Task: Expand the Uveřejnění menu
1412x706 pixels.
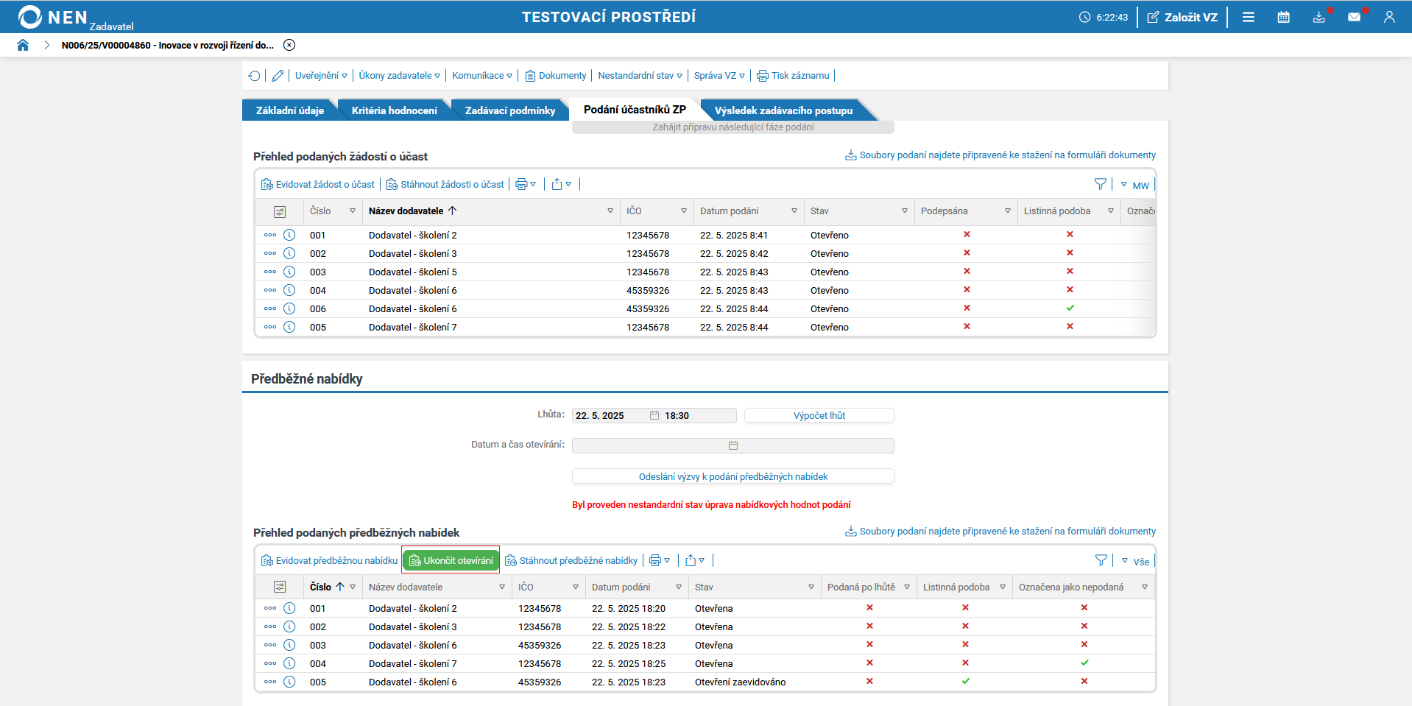Action: point(321,76)
